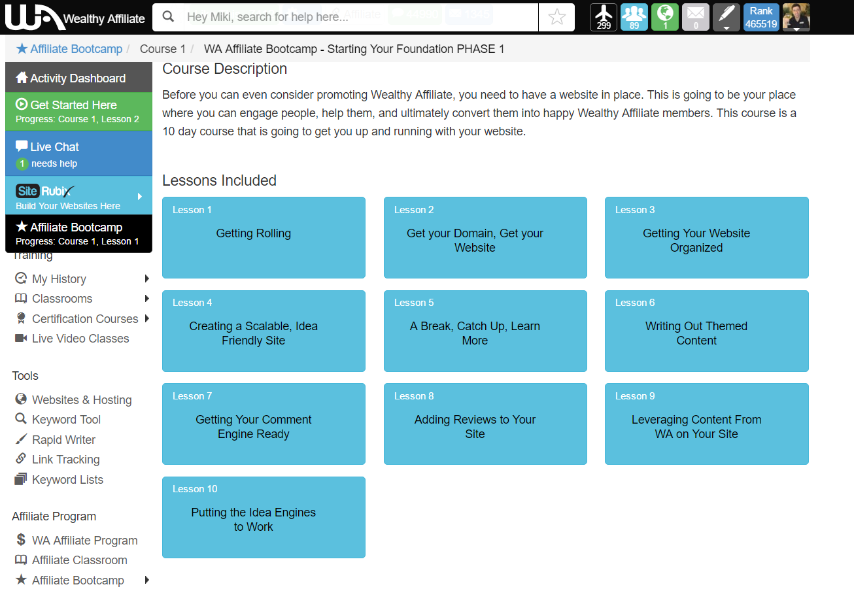Open SiteRubix Build Your Websites Here
The image size is (854, 589).
point(78,195)
